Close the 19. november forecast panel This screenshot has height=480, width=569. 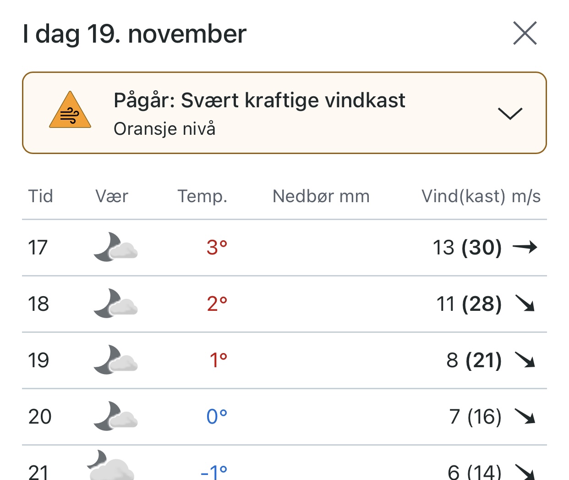click(x=525, y=33)
